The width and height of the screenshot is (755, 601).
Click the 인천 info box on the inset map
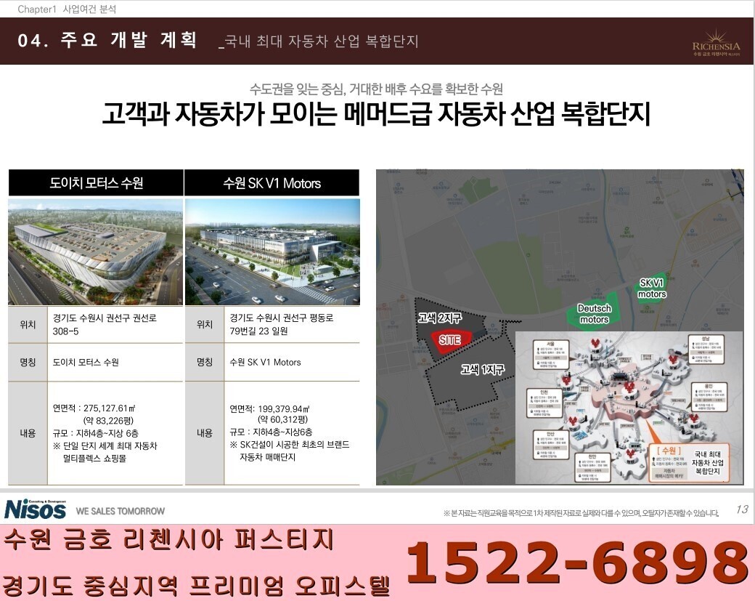[544, 403]
